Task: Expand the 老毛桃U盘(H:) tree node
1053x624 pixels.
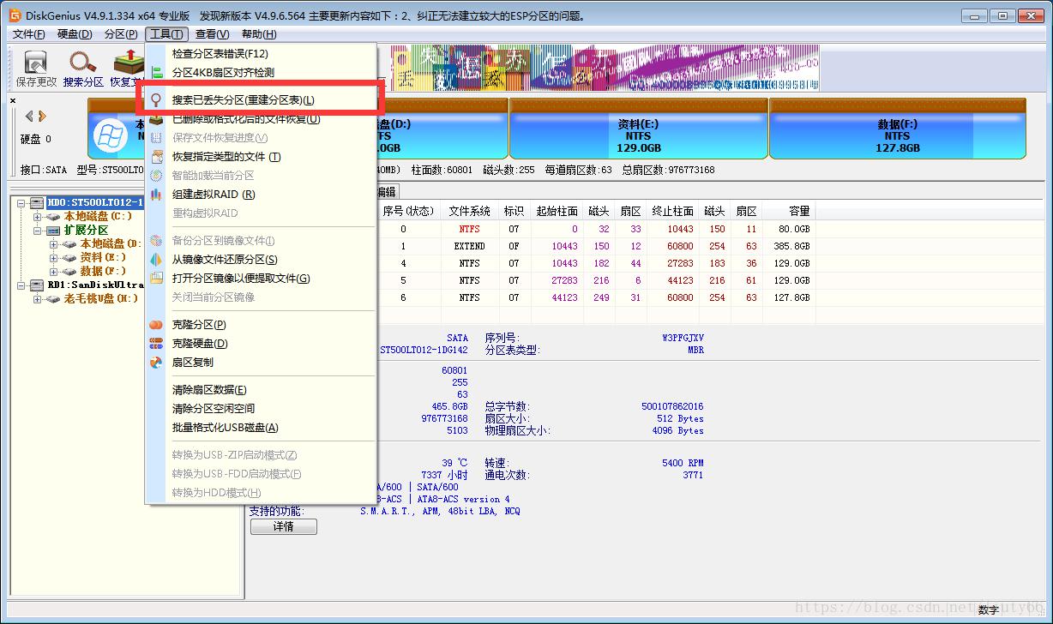Action: (38, 298)
